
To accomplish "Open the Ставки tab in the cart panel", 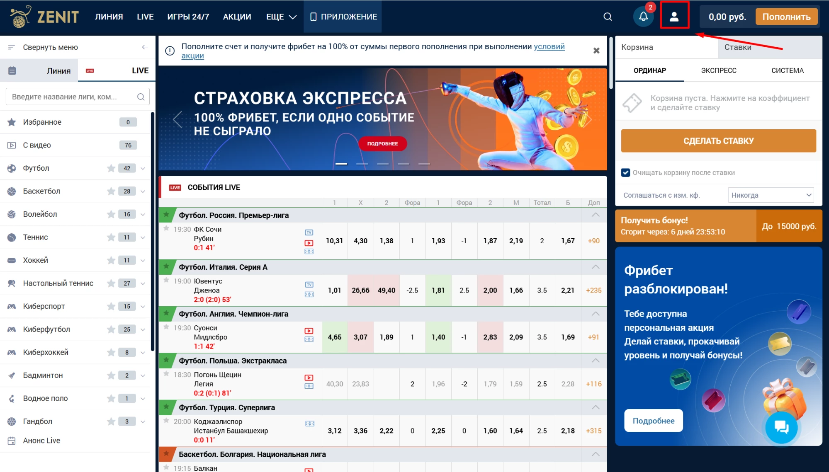I will 738,47.
